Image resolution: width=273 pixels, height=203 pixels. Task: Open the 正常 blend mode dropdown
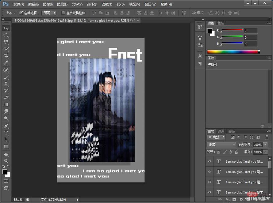coord(221,145)
